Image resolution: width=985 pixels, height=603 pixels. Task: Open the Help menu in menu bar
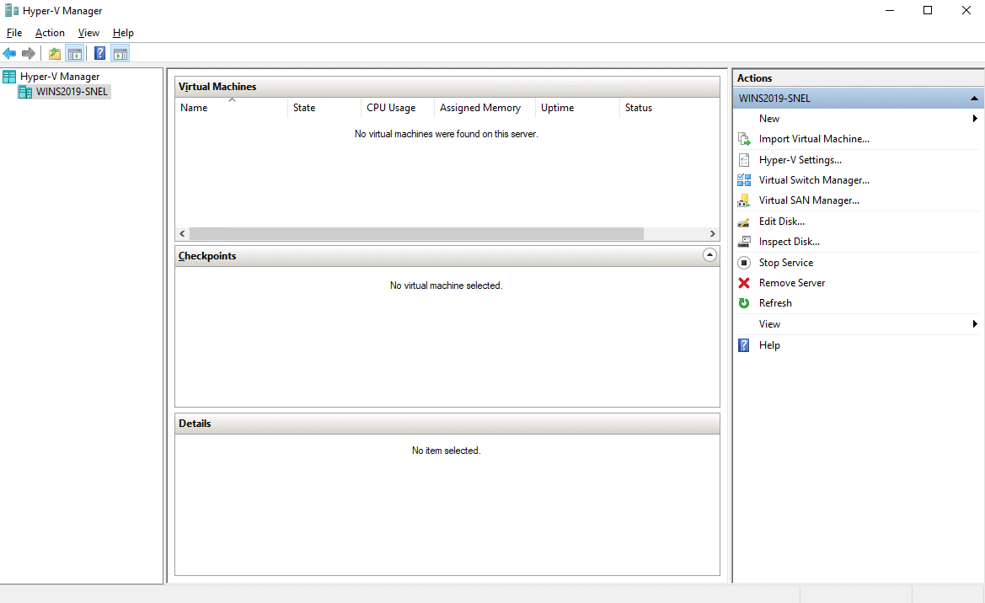[123, 33]
